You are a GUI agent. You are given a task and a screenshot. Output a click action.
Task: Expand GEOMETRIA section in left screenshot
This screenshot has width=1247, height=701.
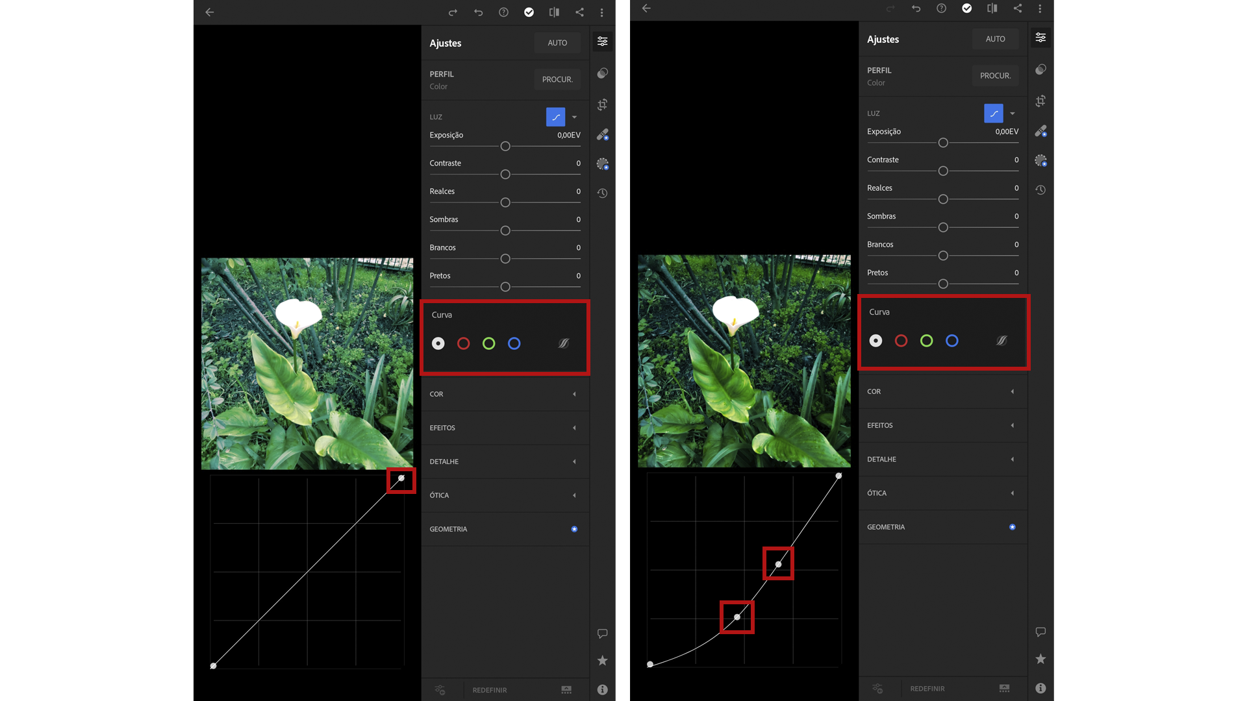pos(505,529)
